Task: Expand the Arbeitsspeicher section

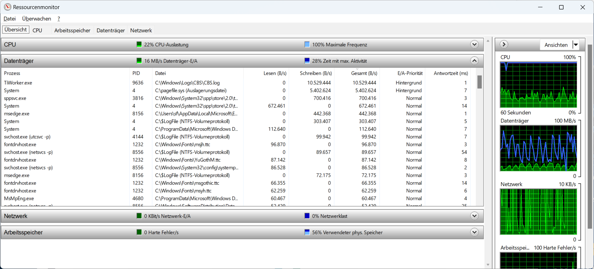Action: pyautogui.click(x=474, y=232)
